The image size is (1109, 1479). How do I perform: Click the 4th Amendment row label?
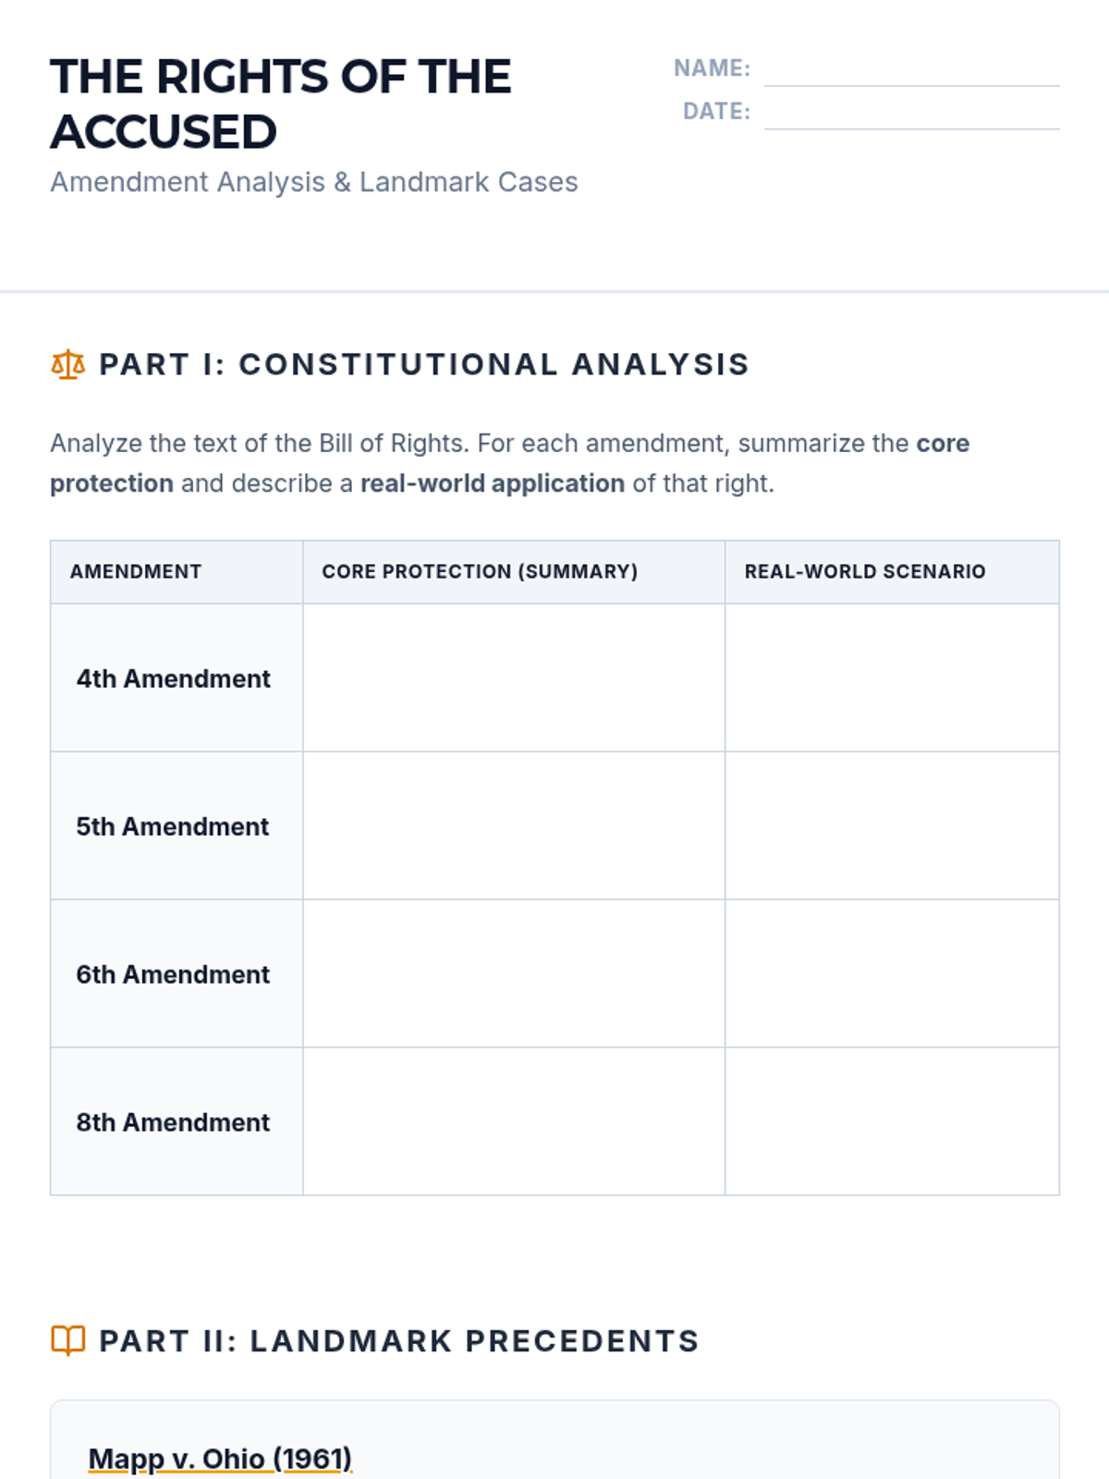point(174,678)
